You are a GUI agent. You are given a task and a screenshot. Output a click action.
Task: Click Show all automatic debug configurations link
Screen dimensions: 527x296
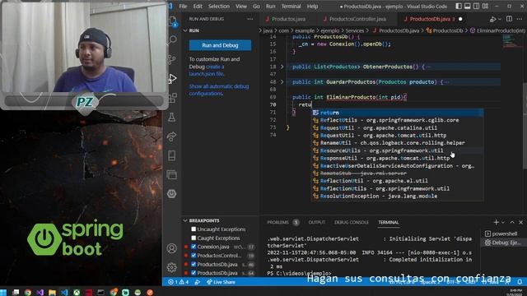pos(219,90)
